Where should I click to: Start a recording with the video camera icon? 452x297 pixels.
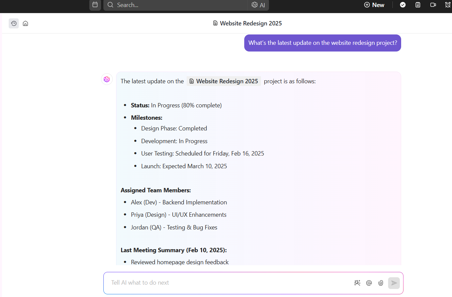(433, 5)
